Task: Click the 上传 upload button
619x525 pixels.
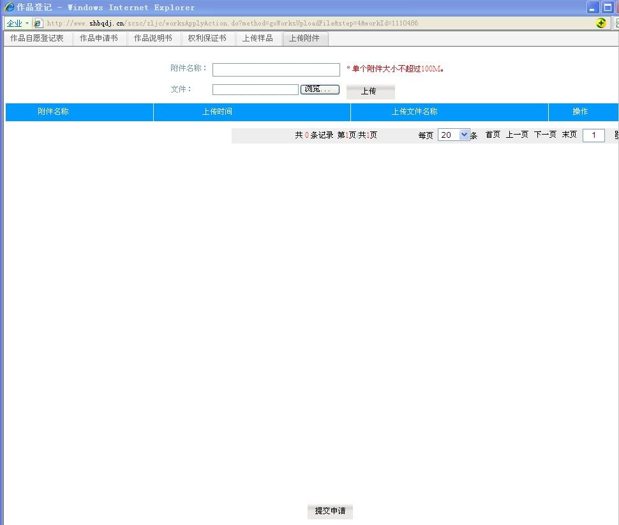Action: [369, 91]
